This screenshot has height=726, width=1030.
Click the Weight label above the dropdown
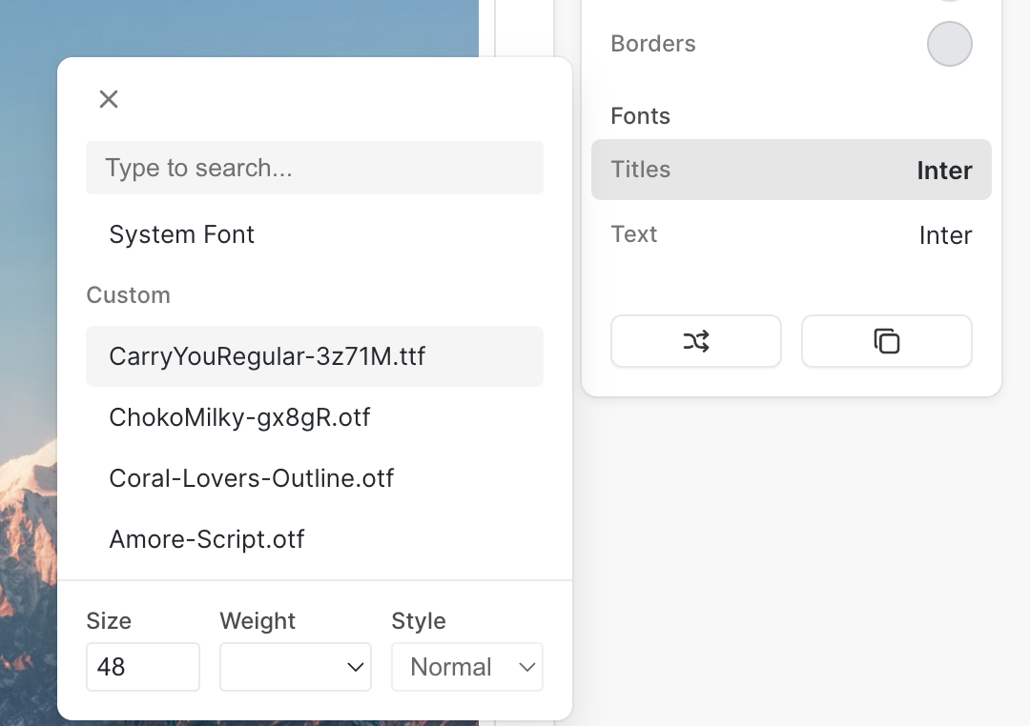tap(257, 621)
